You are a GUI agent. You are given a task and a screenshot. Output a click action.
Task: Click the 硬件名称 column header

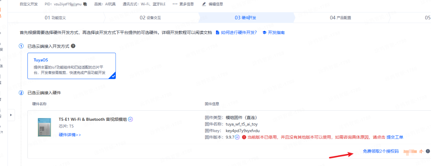tap(39, 104)
